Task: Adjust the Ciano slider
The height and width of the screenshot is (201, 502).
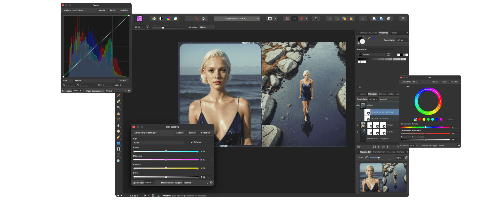Action: pos(166,151)
